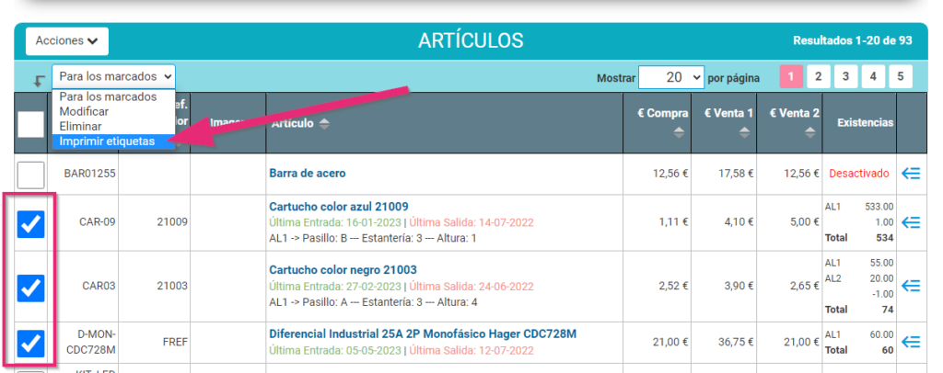Click the arrow icon on Cartucho color negro row
Image resolution: width=943 pixels, height=373 pixels.
point(911,286)
